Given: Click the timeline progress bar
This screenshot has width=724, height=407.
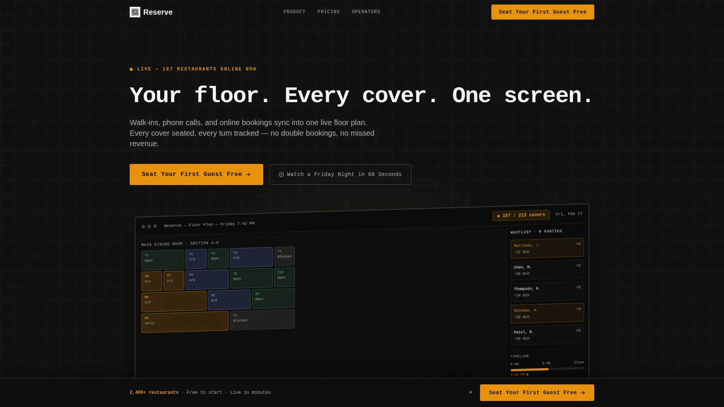Looking at the screenshot, I should pos(547,369).
